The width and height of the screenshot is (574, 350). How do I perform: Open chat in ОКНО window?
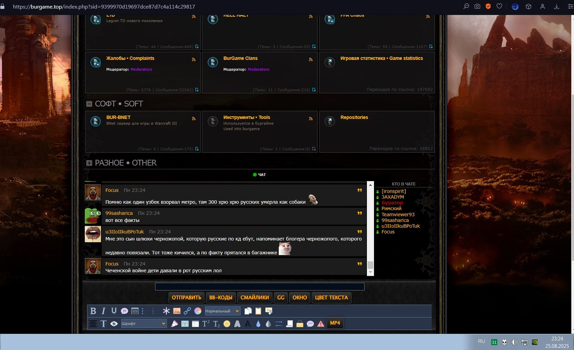pyautogui.click(x=300, y=298)
